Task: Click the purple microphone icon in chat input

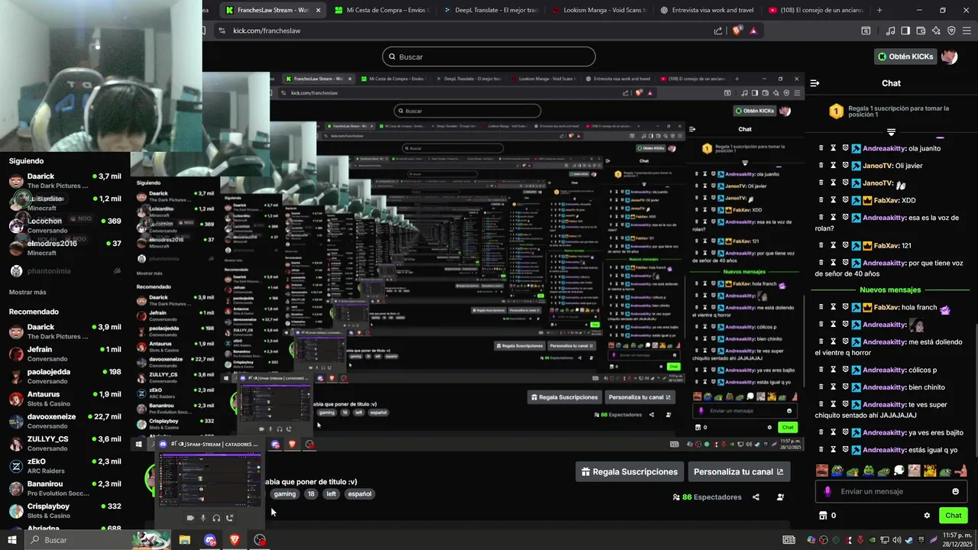Action: (827, 491)
